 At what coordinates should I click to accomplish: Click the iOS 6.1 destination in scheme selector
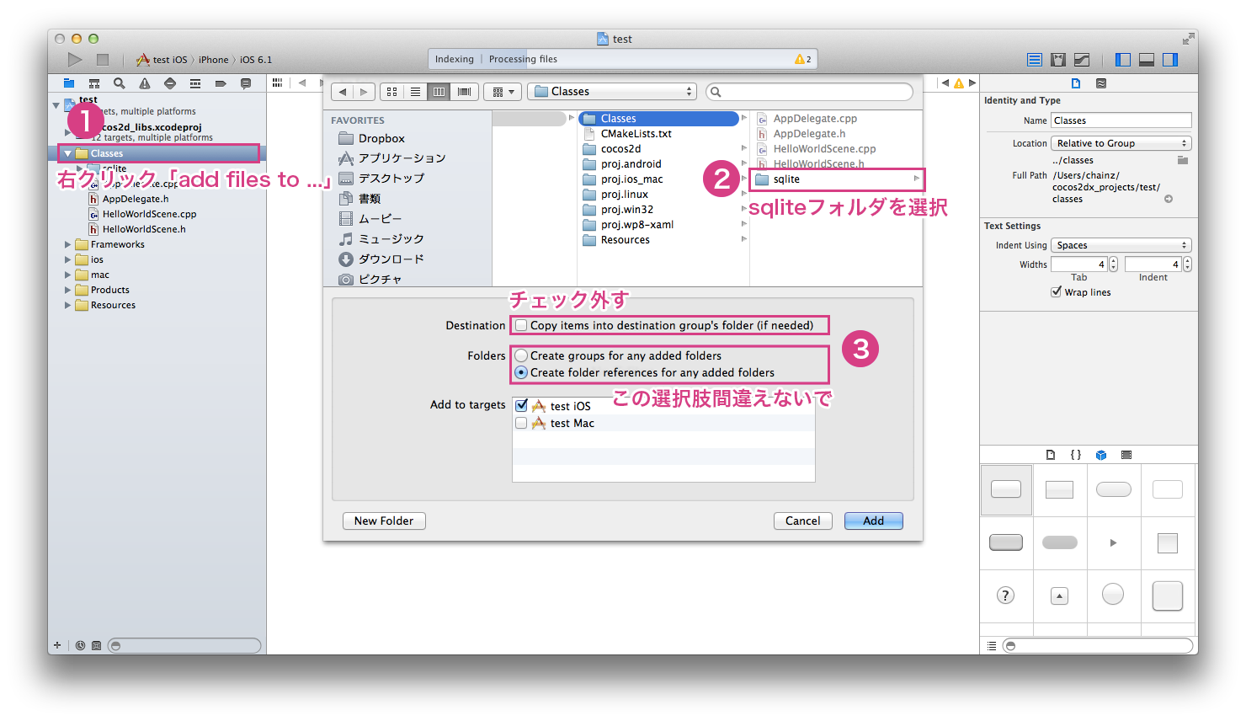tap(256, 60)
